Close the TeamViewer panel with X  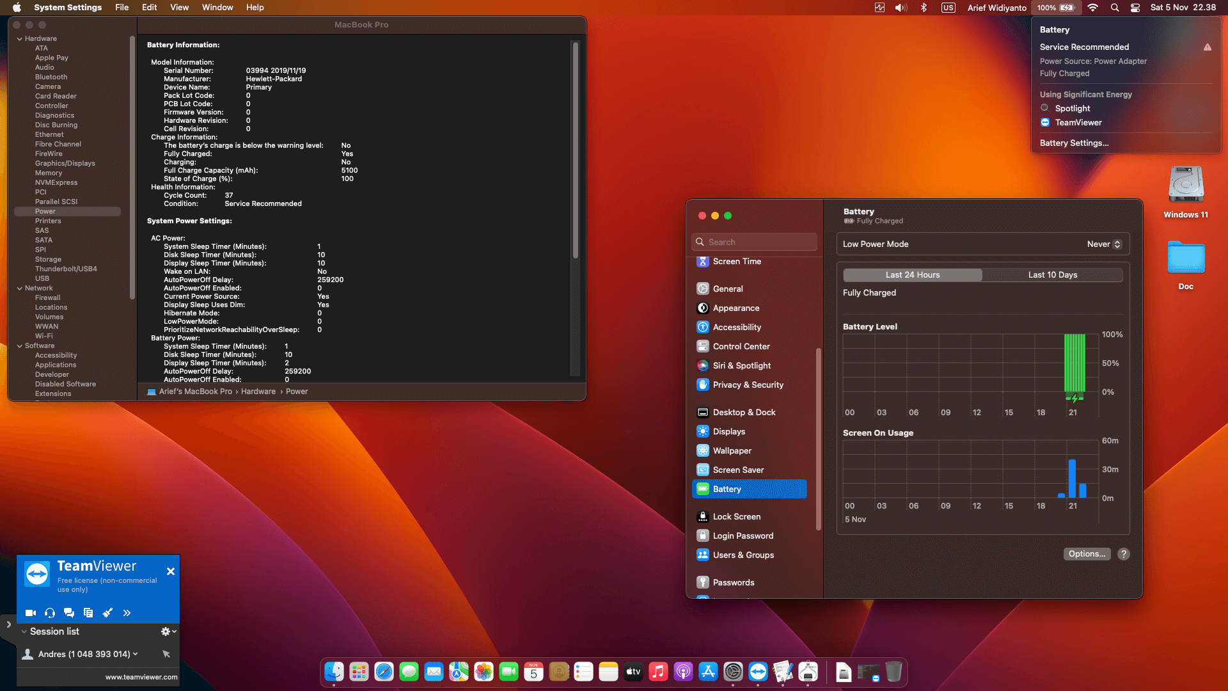pyautogui.click(x=171, y=571)
